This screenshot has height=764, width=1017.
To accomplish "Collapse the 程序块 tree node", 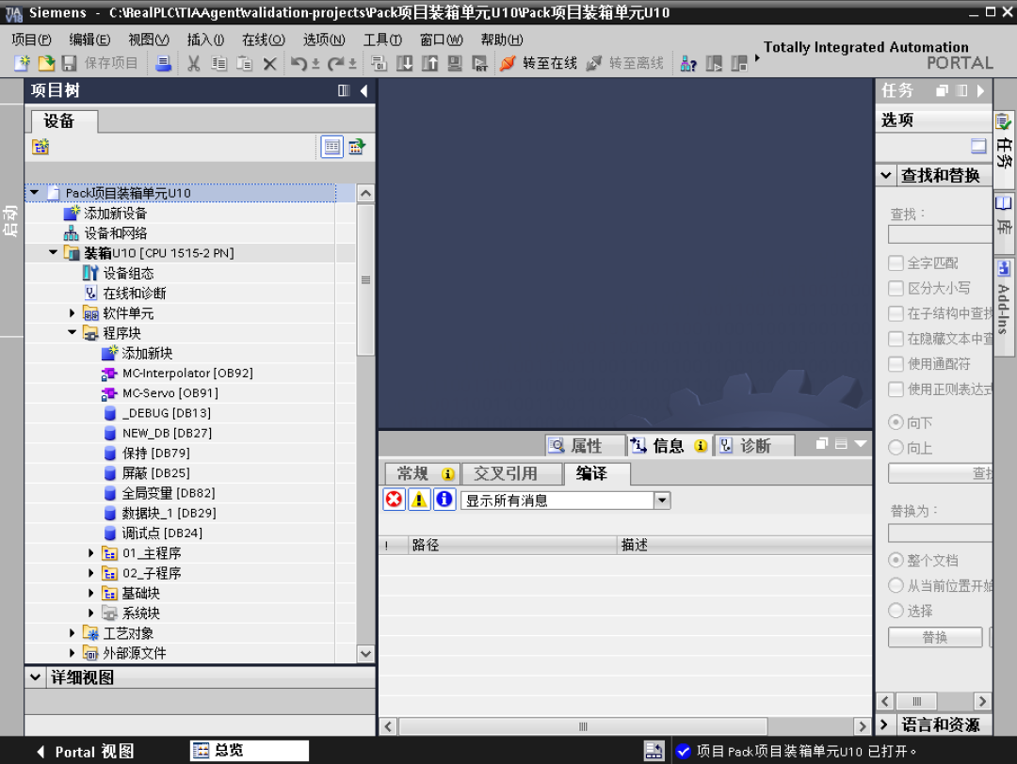I will click(72, 333).
